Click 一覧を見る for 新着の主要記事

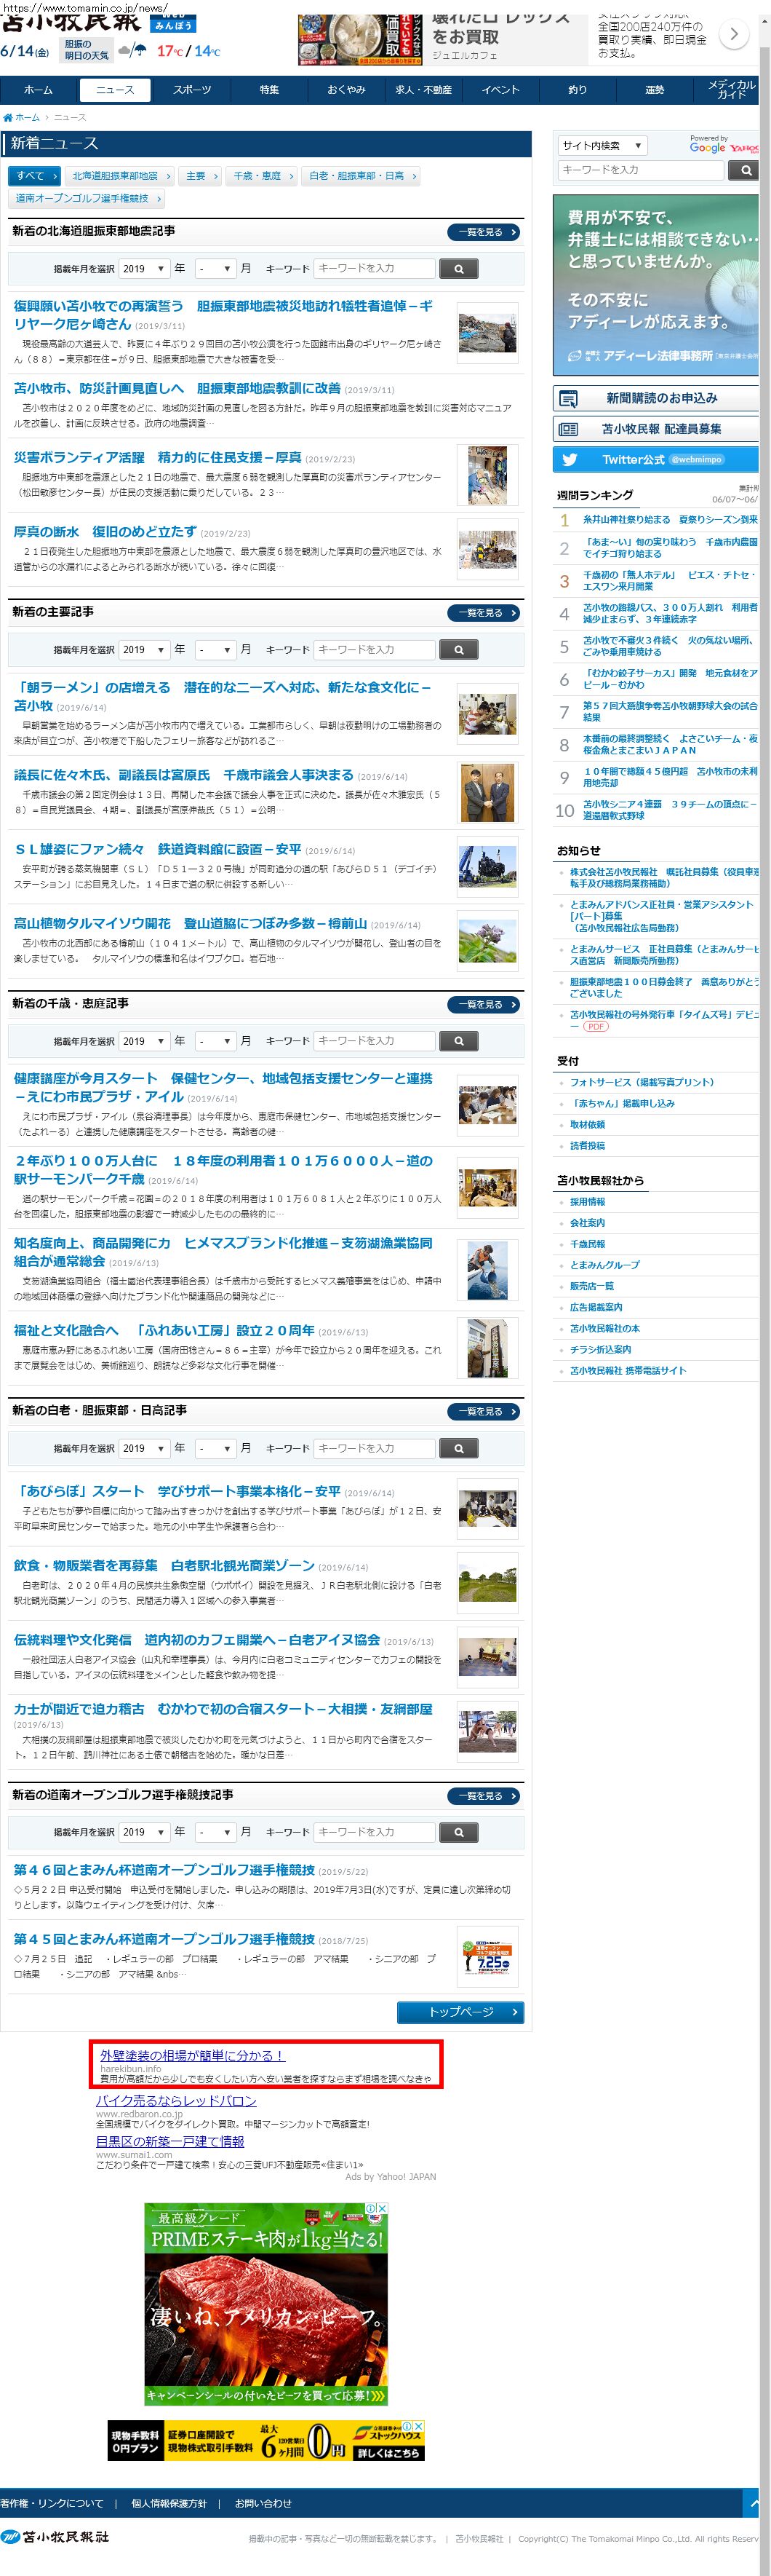coord(484,613)
